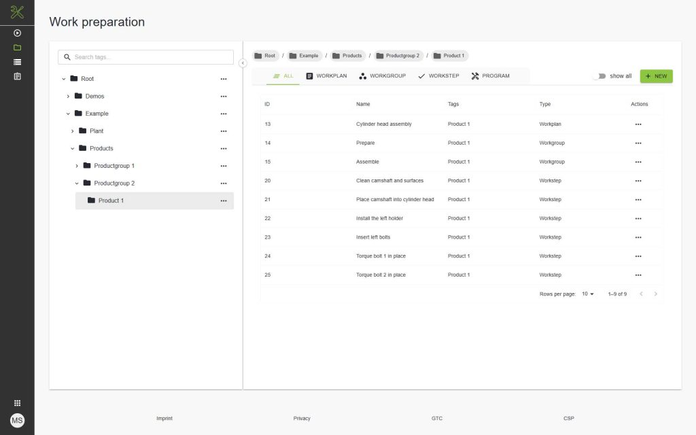Open the folder icon in left sidebar
This screenshot has height=435, width=696.
pos(17,48)
